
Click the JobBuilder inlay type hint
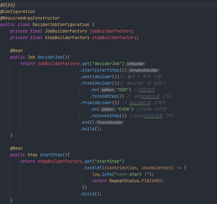(x=135, y=64)
